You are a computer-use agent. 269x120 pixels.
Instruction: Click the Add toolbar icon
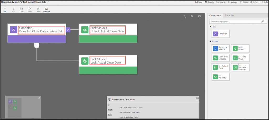[x=5, y=9]
